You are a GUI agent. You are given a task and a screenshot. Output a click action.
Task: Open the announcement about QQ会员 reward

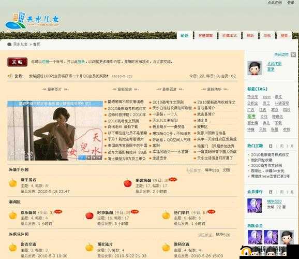coord(69,76)
